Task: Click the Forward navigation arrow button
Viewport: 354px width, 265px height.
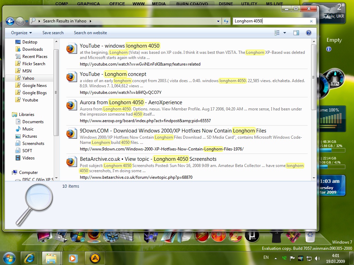Action: coord(20,21)
